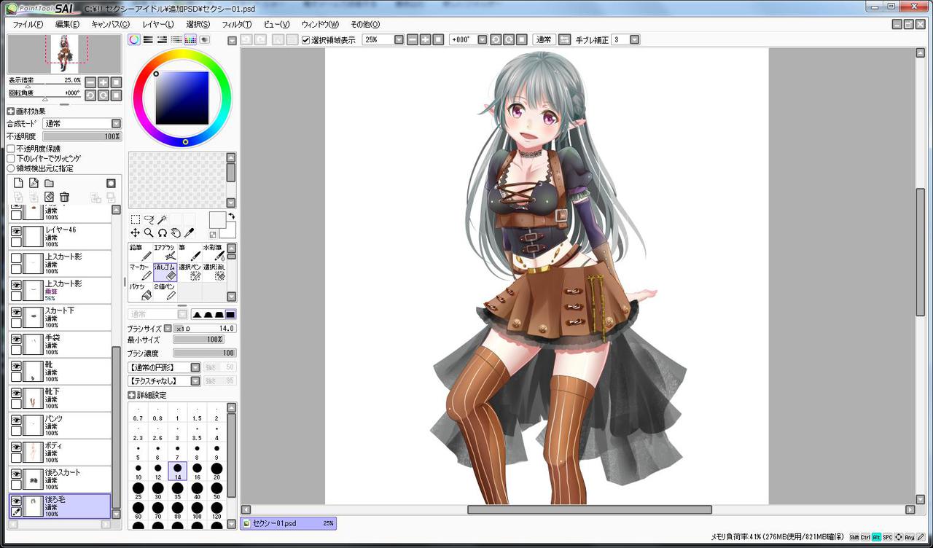Select the rotate canvas tool
Viewport: 933px width, 548px height.
point(163,232)
